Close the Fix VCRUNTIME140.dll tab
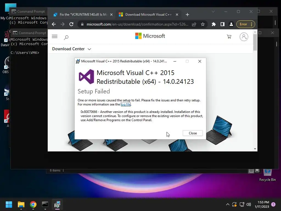This screenshot has width=281, height=211. 111,15
